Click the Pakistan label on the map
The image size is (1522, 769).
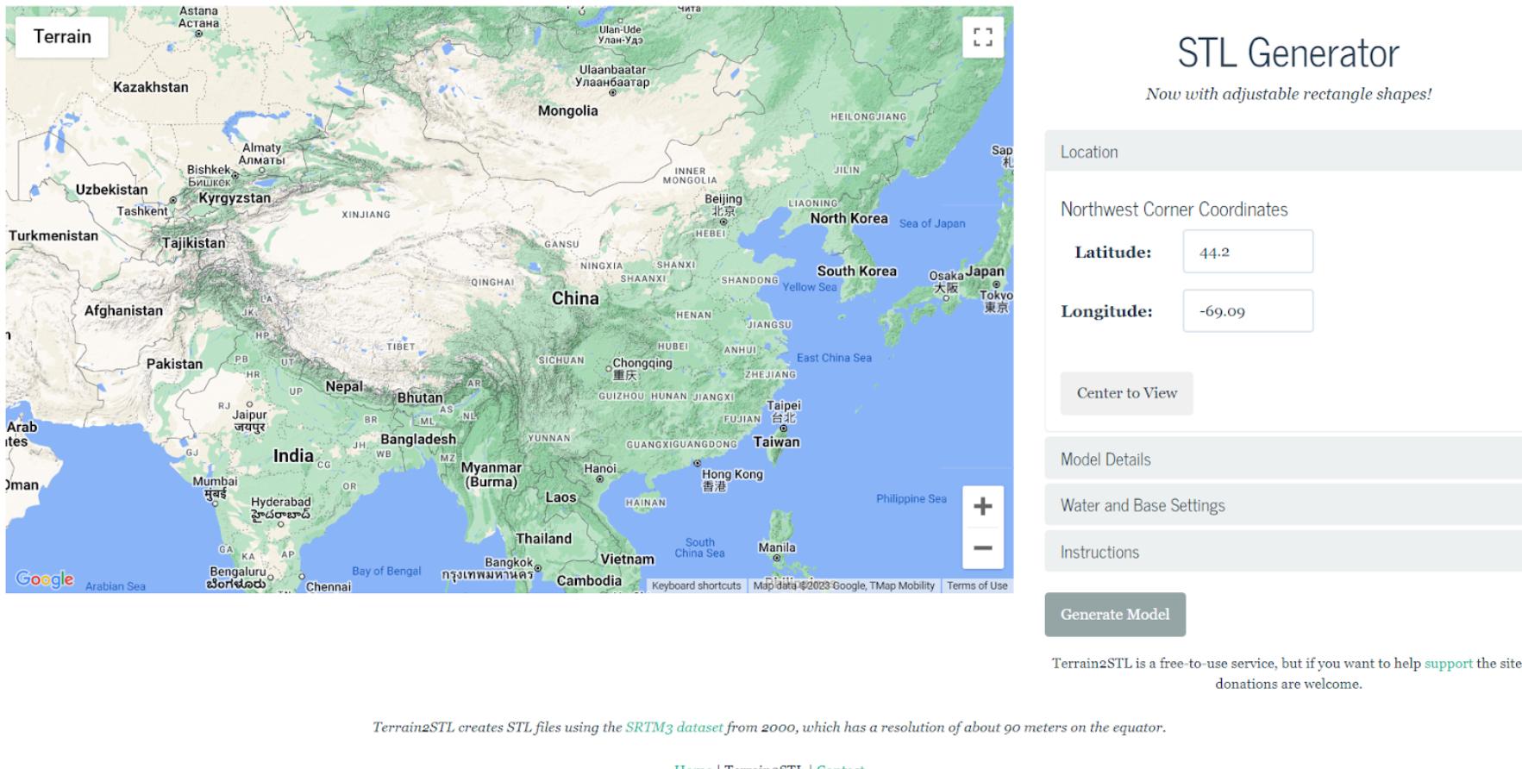tap(174, 364)
